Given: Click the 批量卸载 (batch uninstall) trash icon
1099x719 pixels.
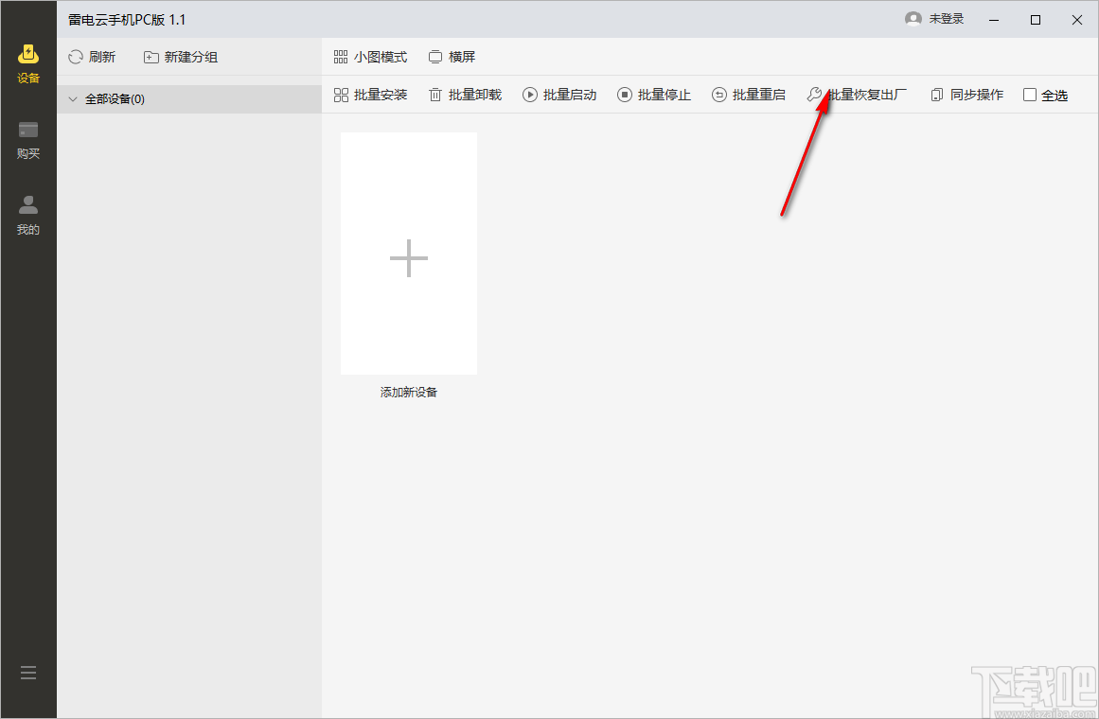Looking at the screenshot, I should [436, 95].
